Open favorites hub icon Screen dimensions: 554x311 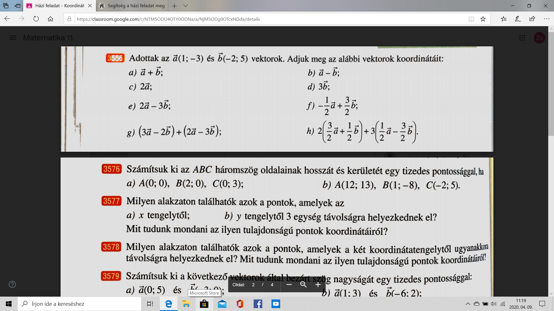point(504,19)
